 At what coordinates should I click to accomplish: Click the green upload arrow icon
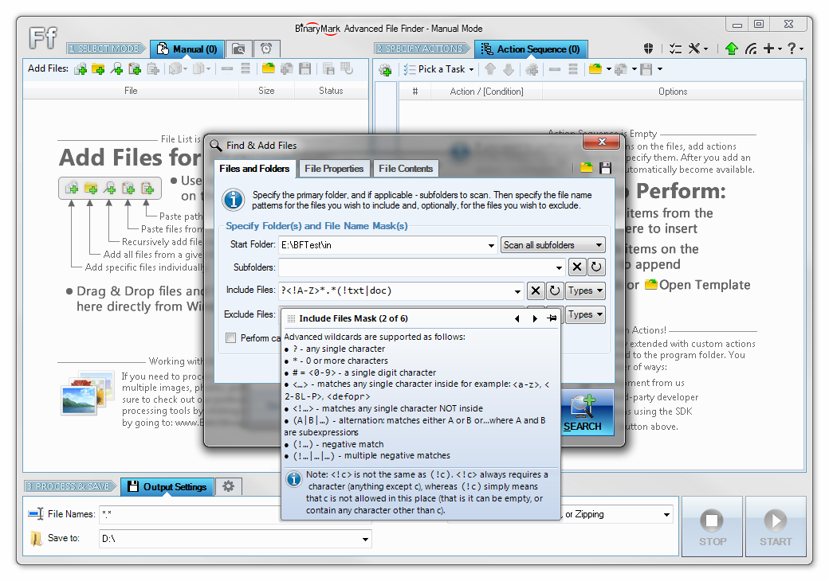(x=731, y=49)
